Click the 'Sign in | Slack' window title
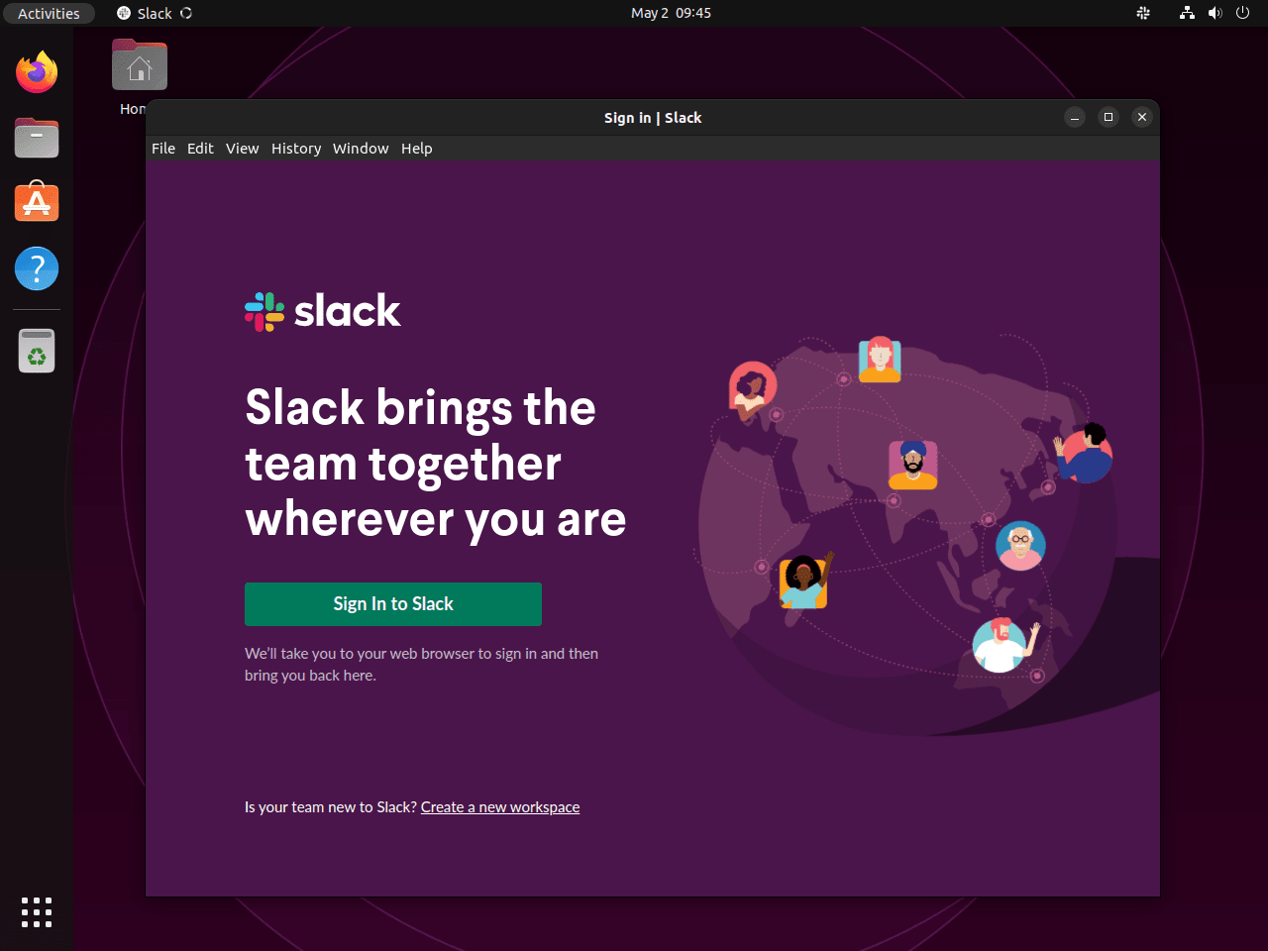The image size is (1268, 951). [653, 118]
